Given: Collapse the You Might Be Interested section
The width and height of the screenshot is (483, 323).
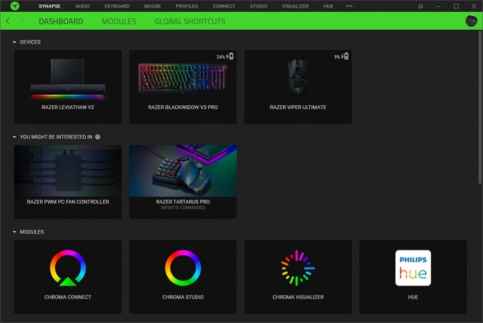Looking at the screenshot, I should point(15,137).
